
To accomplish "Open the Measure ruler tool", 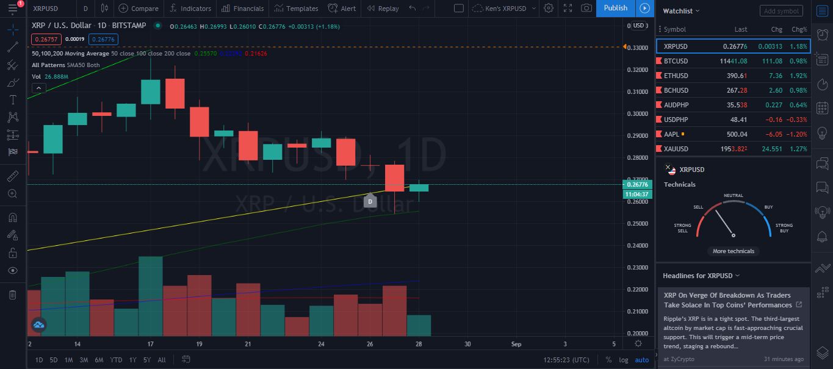I will [12, 176].
